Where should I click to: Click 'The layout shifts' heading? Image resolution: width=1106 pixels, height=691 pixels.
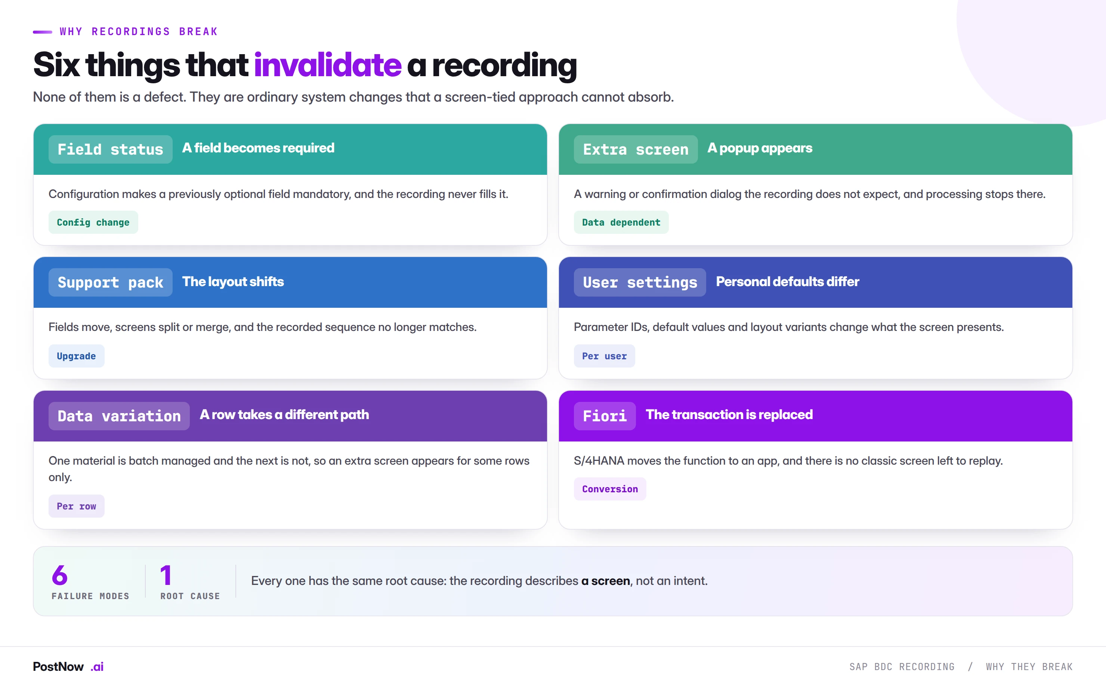click(233, 282)
